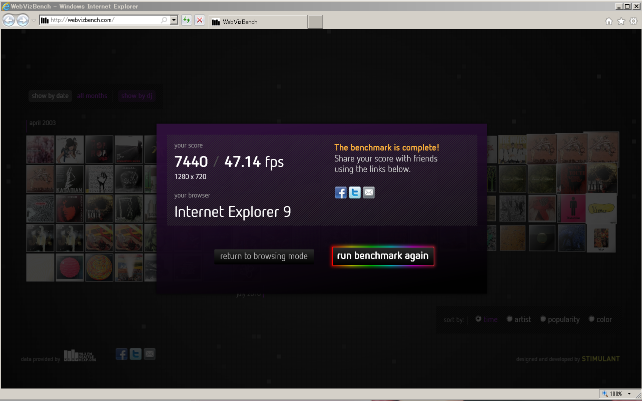Share score on Twitter in results dialog
The width and height of the screenshot is (642, 401).
355,192
